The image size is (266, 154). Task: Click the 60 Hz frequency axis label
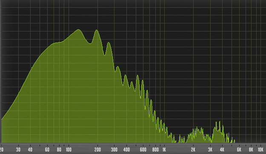pyautogui.click(x=47, y=150)
